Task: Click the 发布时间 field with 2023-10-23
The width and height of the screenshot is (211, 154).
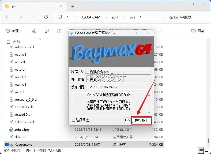Action: [120, 87]
